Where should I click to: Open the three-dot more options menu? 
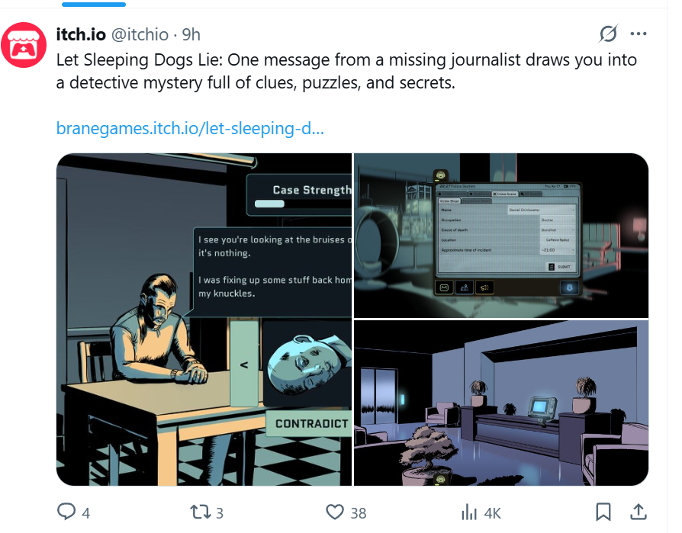click(x=638, y=34)
